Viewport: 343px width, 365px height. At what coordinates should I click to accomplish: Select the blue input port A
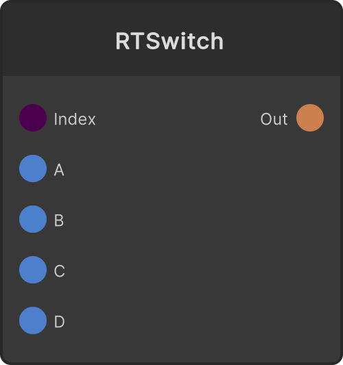pyautogui.click(x=33, y=168)
